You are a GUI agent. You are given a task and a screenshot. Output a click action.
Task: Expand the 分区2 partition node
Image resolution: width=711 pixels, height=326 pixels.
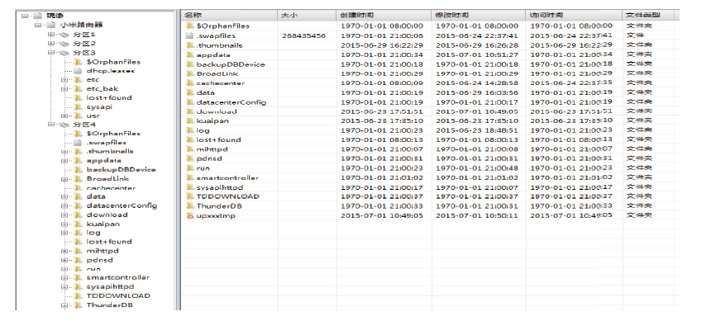[51, 44]
